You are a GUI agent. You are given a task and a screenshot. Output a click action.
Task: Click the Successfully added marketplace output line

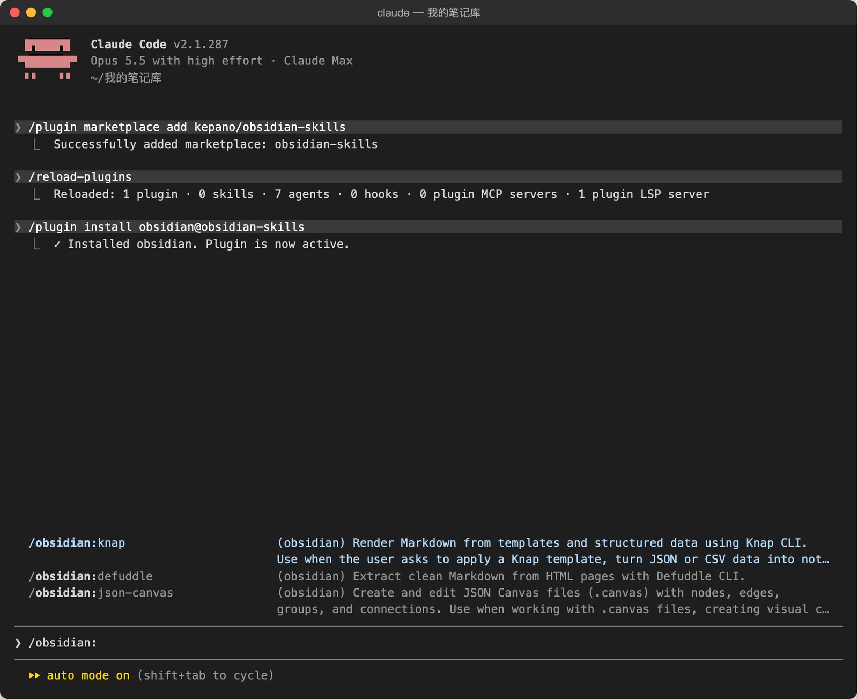coord(216,144)
